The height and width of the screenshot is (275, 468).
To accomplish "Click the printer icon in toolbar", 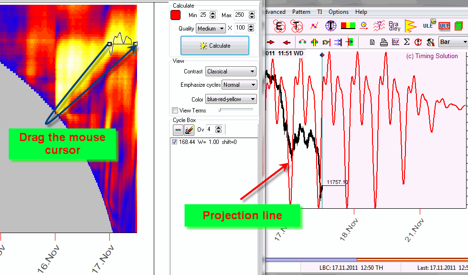I will coord(383,42).
